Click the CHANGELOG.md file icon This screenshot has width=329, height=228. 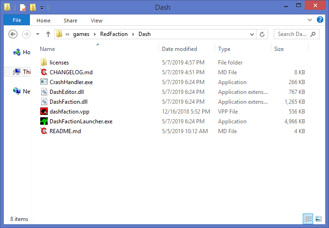[x=44, y=72]
